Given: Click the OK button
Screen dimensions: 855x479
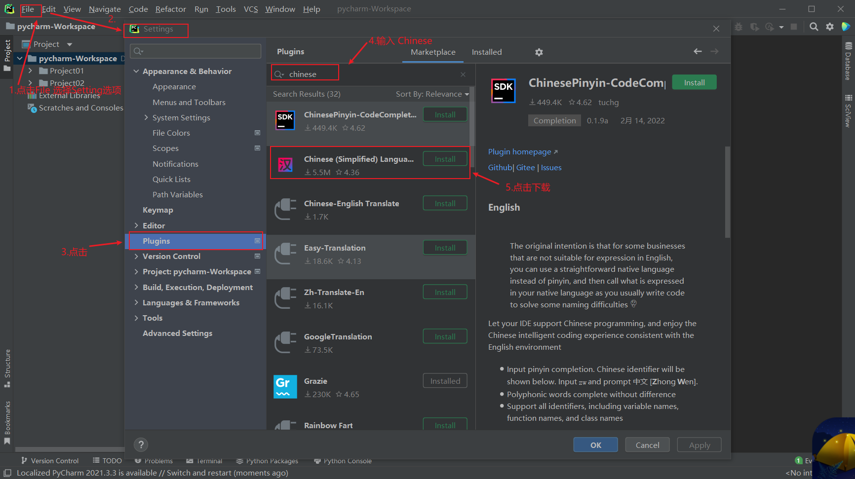Looking at the screenshot, I should click(x=596, y=445).
